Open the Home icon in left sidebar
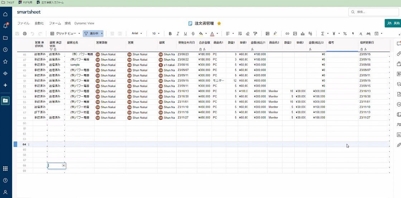Image resolution: width=401 pixels, height=198 pixels. [x=5, y=14]
